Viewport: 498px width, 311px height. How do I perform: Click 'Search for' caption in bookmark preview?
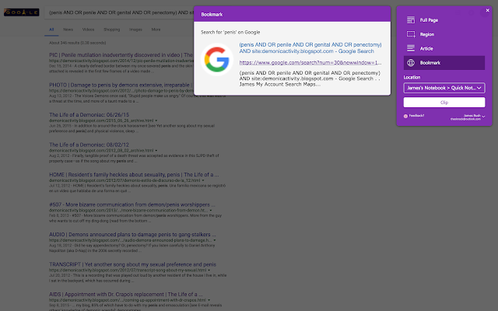(230, 32)
